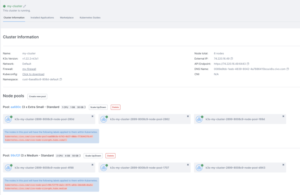Screen dimensions: 300x195
Task: Open the aa680c pool link
Action: tap(16, 107)
